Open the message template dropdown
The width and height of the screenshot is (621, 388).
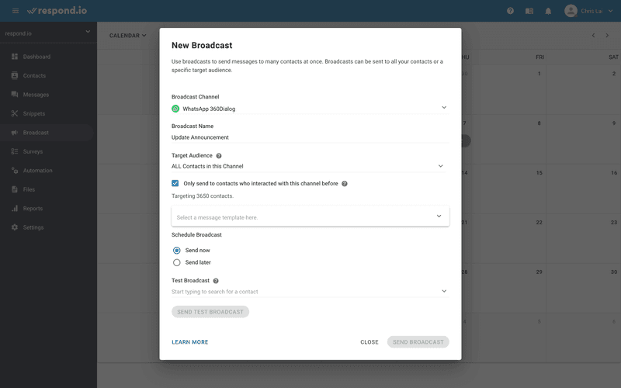[x=310, y=217]
